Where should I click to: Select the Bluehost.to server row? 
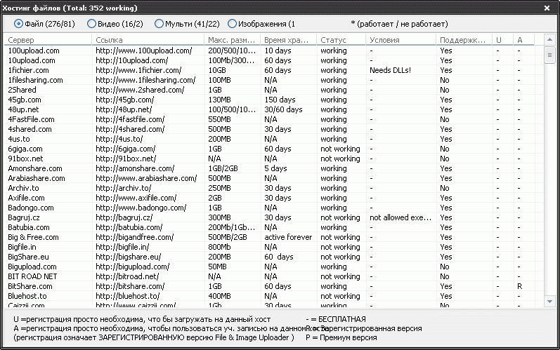click(270, 296)
